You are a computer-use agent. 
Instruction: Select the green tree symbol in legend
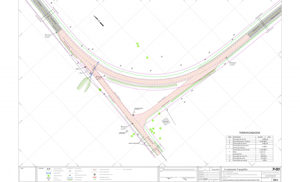pyautogui.click(x=49, y=176)
